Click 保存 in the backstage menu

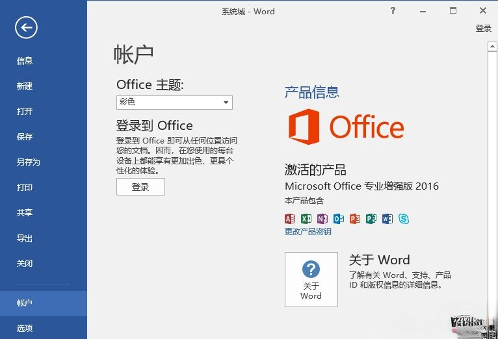pos(25,136)
